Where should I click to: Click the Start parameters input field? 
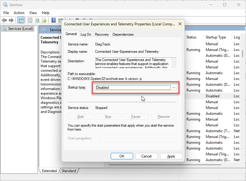point(139,138)
